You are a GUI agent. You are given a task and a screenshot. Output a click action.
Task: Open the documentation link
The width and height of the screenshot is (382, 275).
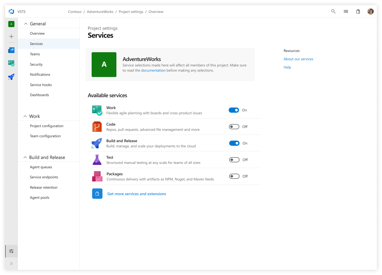[153, 70]
